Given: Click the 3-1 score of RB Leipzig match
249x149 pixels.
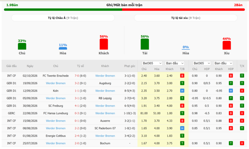Looking at the screenshot, I should (x=77, y=98).
